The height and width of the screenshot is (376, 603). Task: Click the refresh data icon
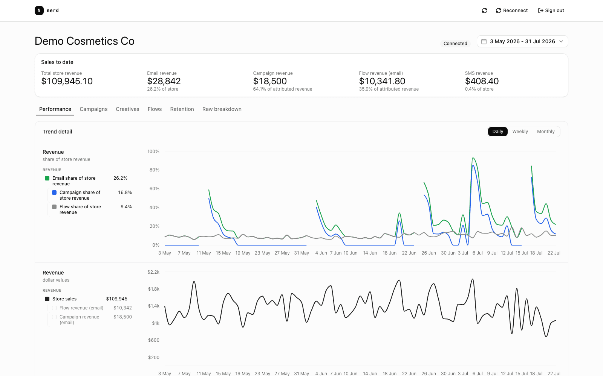485,11
